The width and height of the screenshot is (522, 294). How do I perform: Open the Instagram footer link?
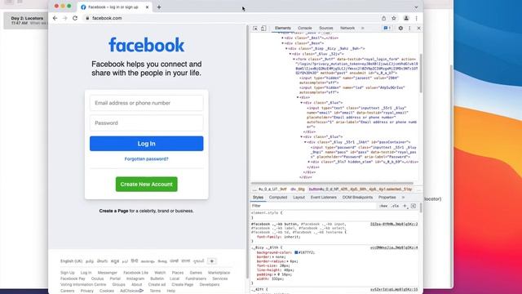[135, 278]
